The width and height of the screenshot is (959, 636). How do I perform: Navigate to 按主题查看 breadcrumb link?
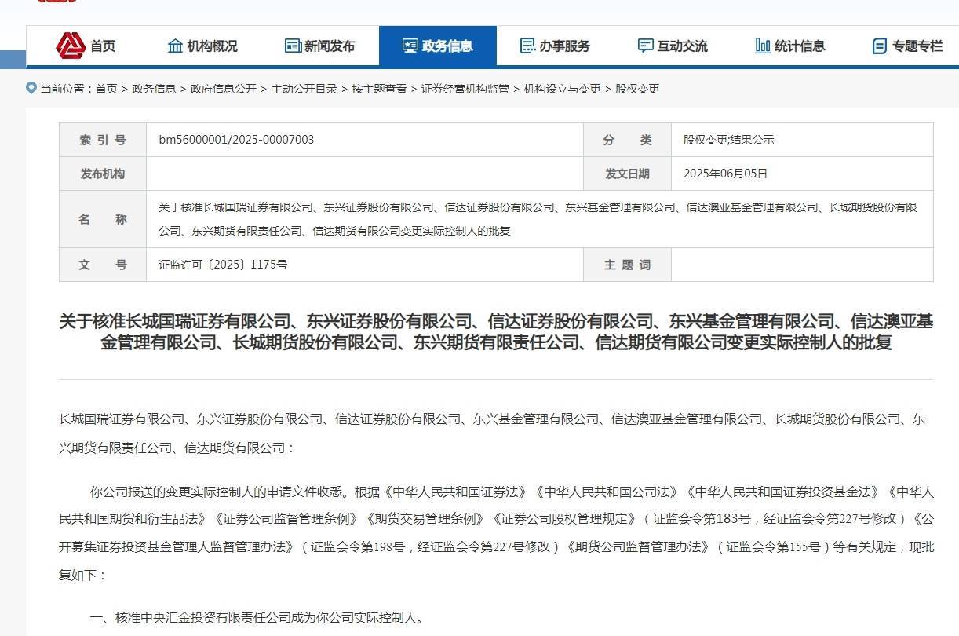point(379,89)
